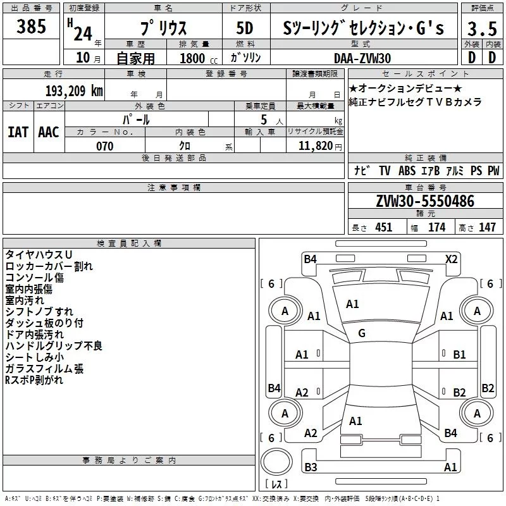Select the vehicle history value "自家用"

(135, 58)
